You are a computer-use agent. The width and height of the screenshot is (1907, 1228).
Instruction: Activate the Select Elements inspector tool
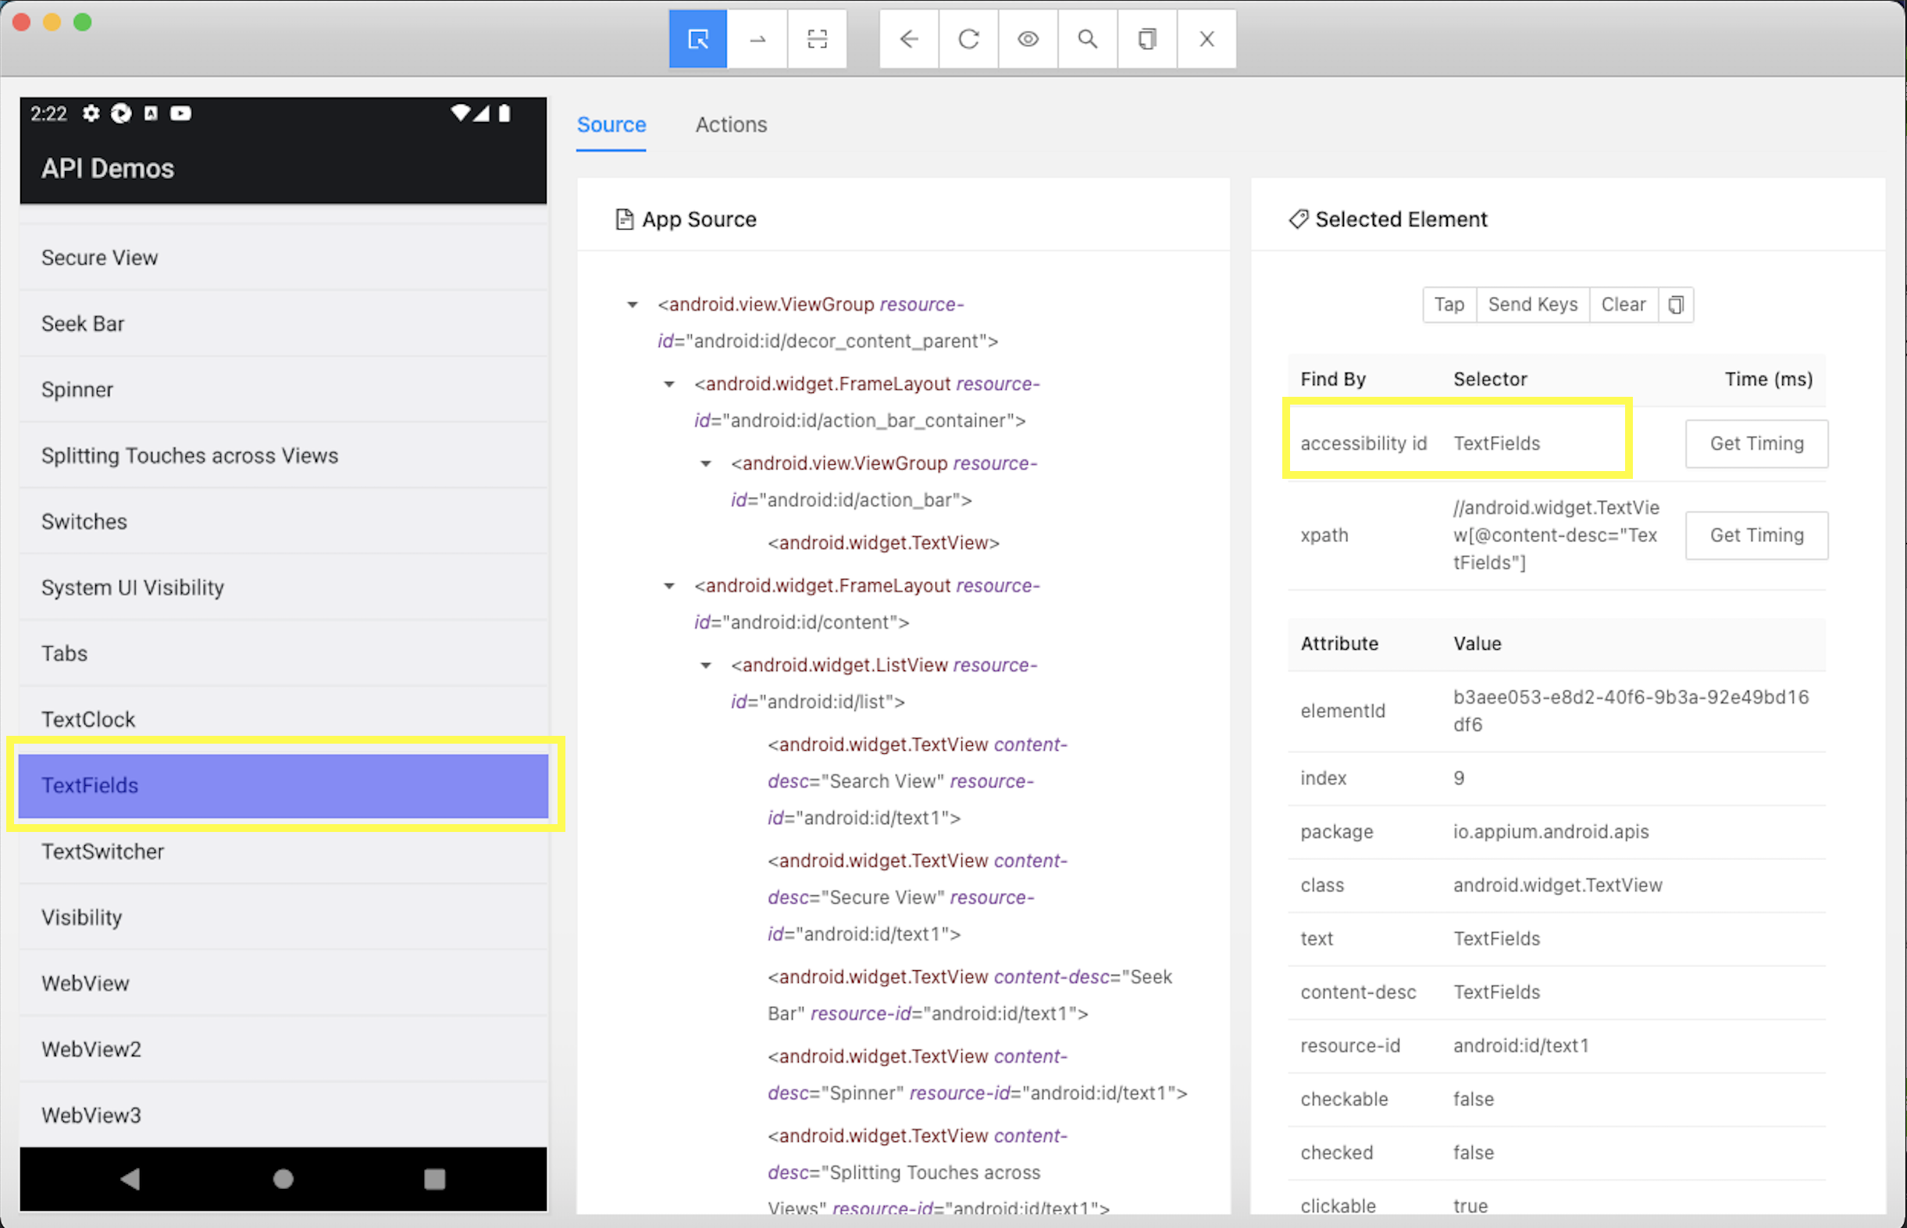697,39
